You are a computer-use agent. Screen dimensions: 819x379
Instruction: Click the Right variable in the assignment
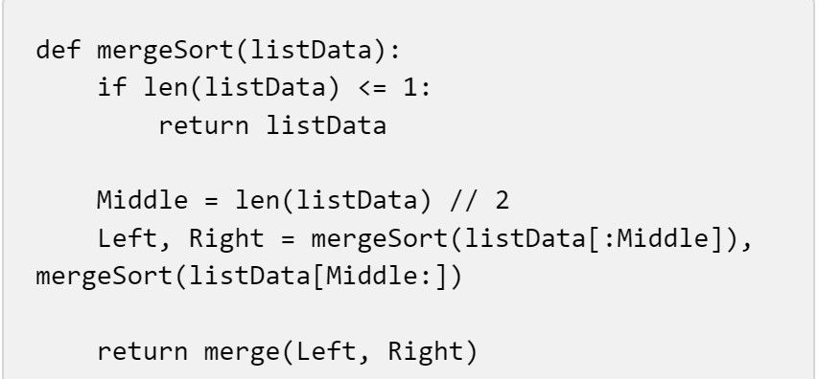pyautogui.click(x=226, y=240)
